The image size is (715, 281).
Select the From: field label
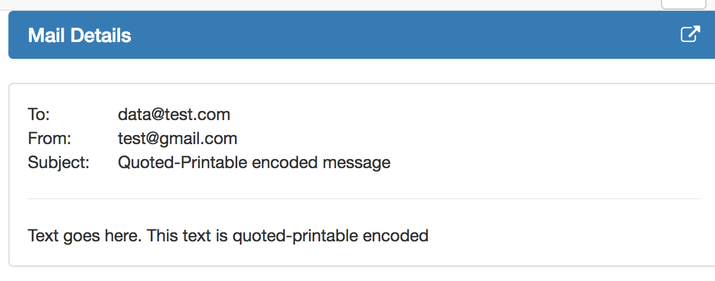[x=50, y=139]
